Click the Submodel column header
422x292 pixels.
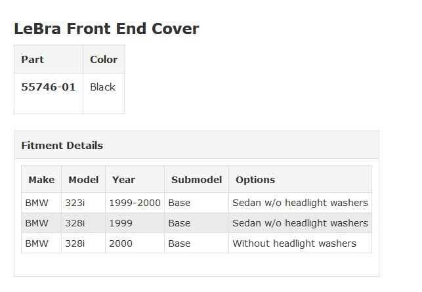(196, 179)
